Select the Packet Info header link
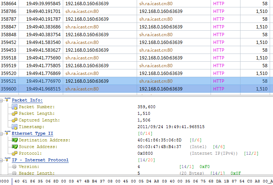The image size is (273, 185). tap(27, 100)
